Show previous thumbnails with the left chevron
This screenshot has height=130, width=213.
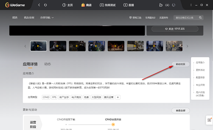25,46
